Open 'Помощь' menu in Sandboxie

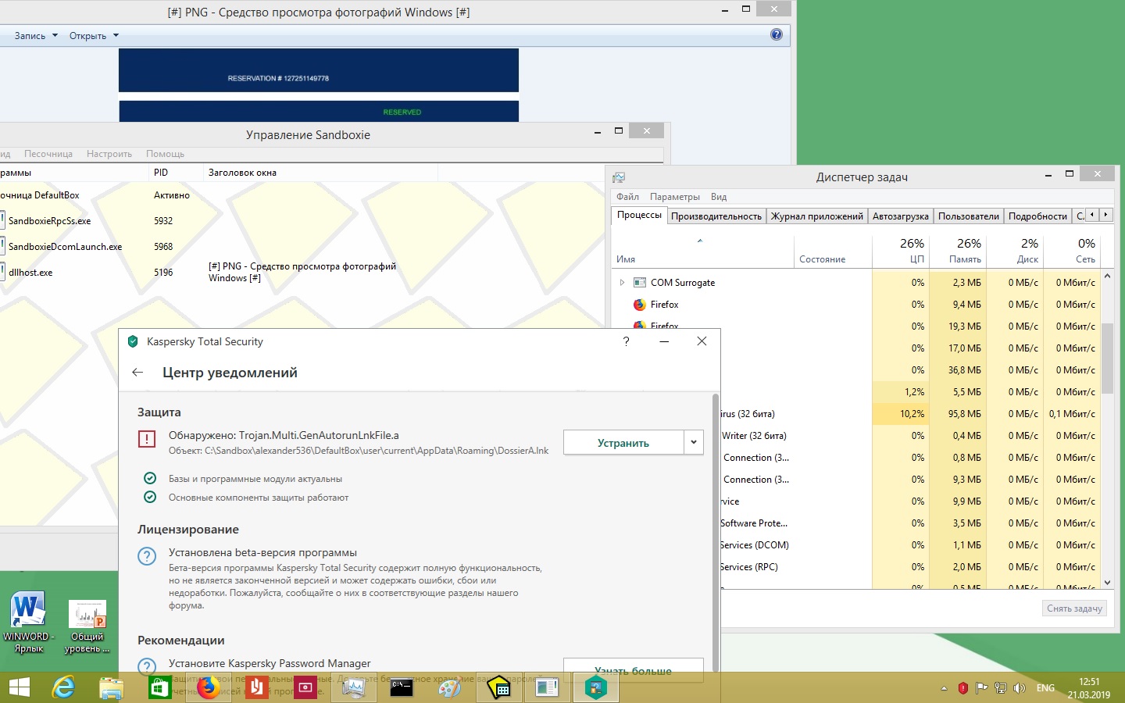click(x=165, y=154)
